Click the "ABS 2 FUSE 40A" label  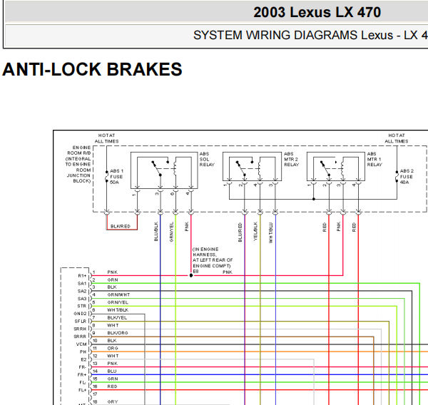click(407, 177)
